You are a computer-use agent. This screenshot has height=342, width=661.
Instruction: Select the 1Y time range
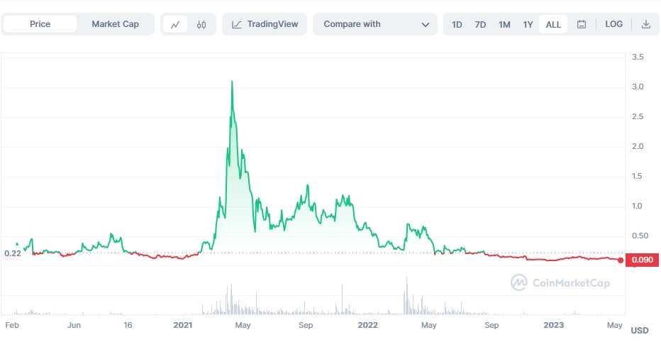[x=528, y=24]
